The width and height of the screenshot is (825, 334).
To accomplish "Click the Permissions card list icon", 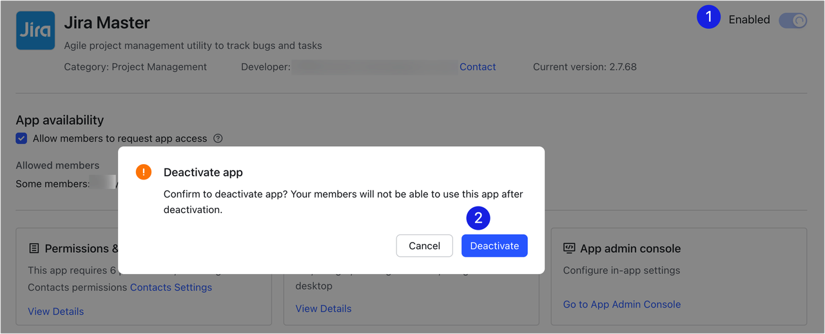I will [34, 248].
